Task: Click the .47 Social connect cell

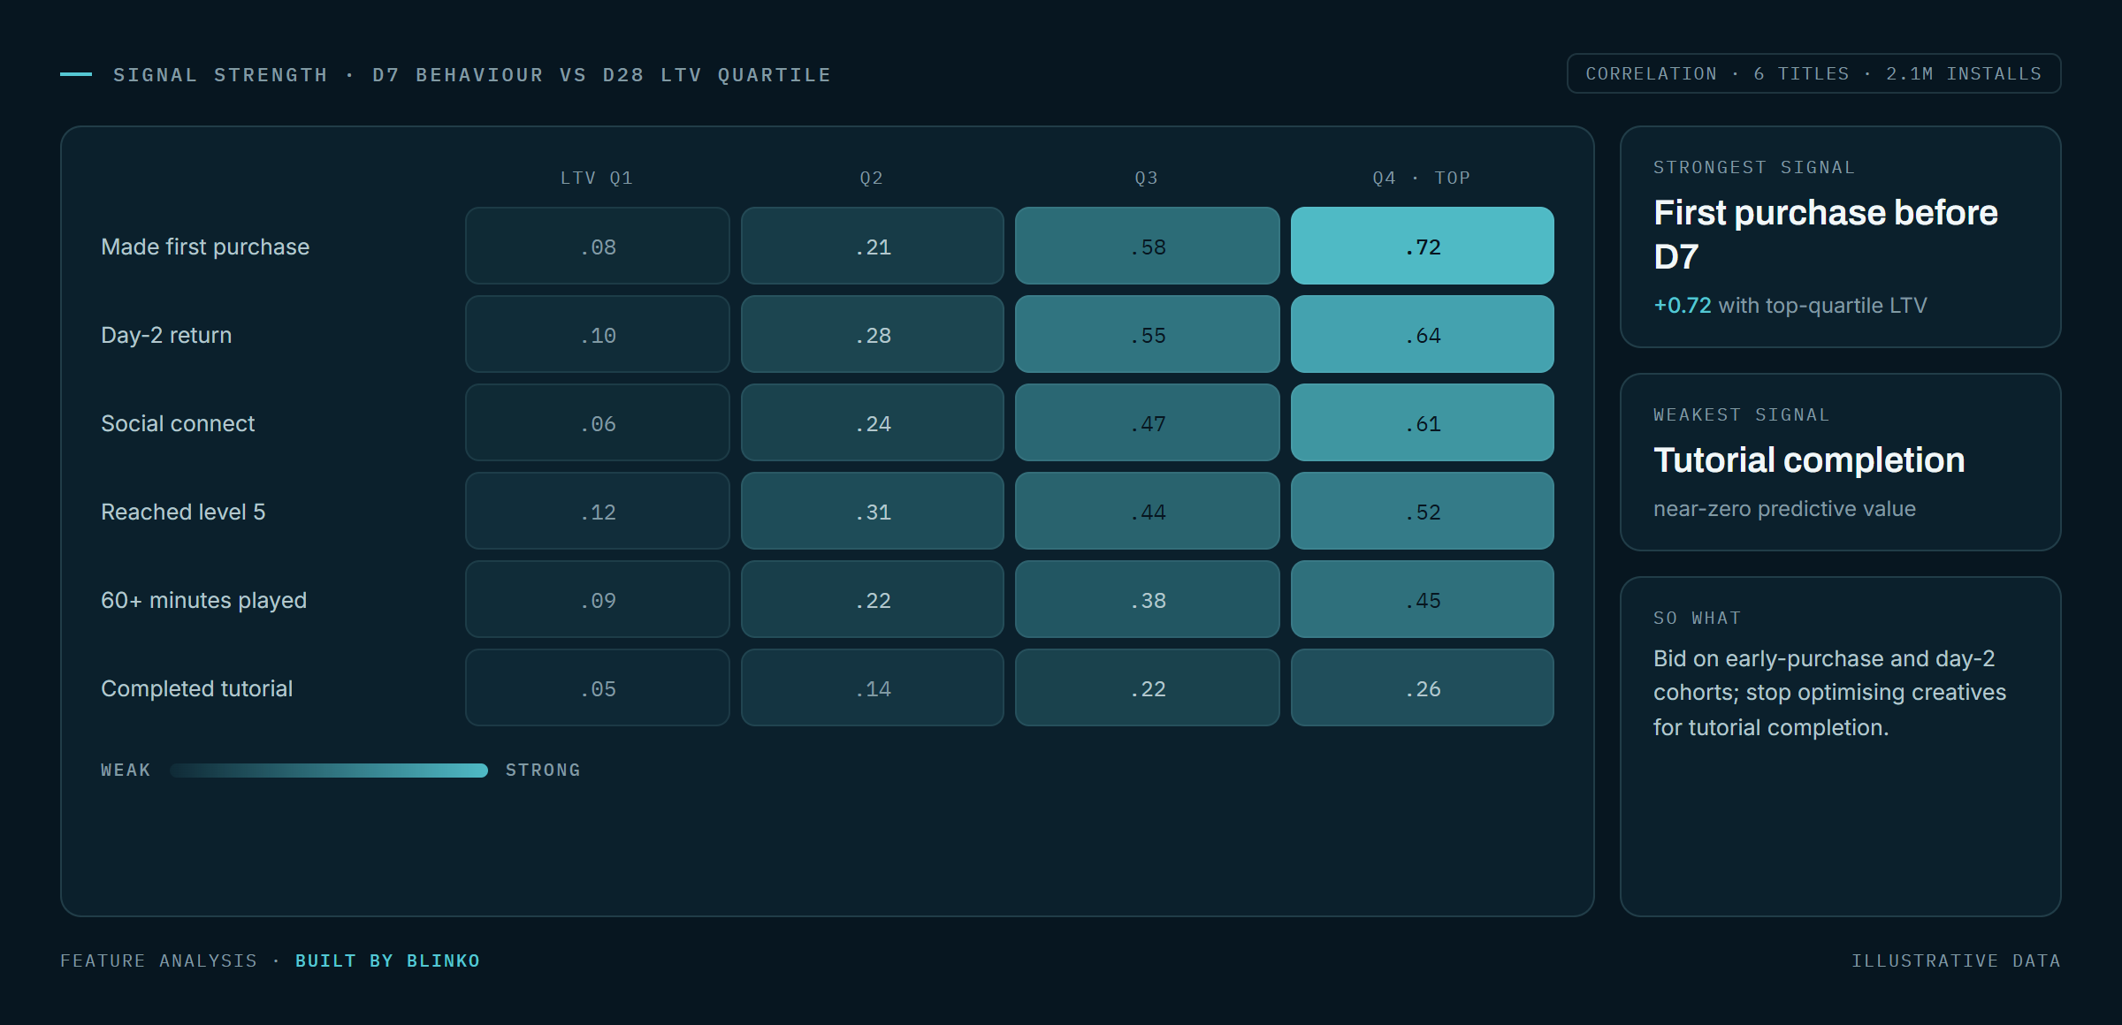Action: click(1147, 422)
